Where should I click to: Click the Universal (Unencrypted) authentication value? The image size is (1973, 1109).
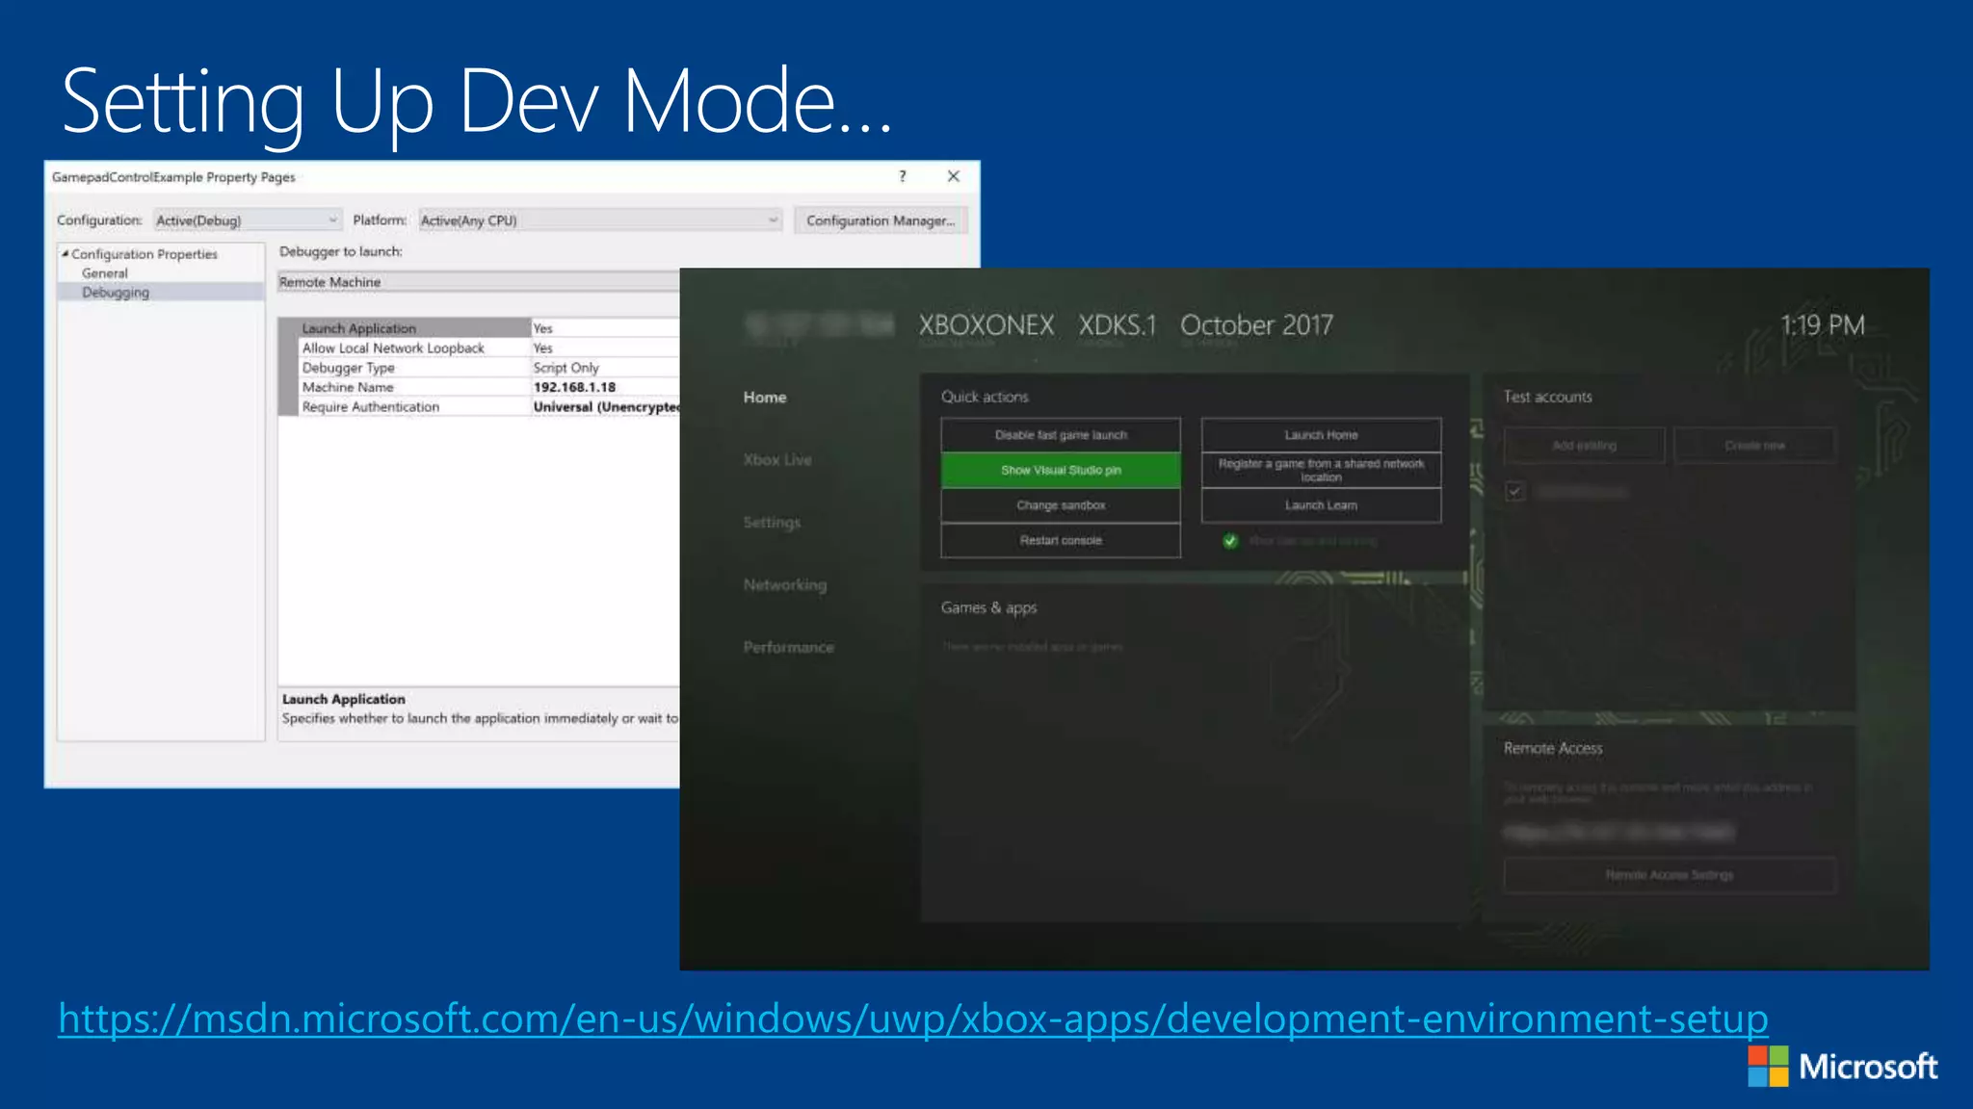[606, 407]
